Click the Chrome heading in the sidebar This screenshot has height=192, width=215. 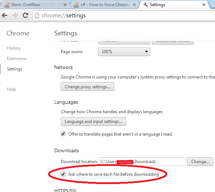point(18,33)
